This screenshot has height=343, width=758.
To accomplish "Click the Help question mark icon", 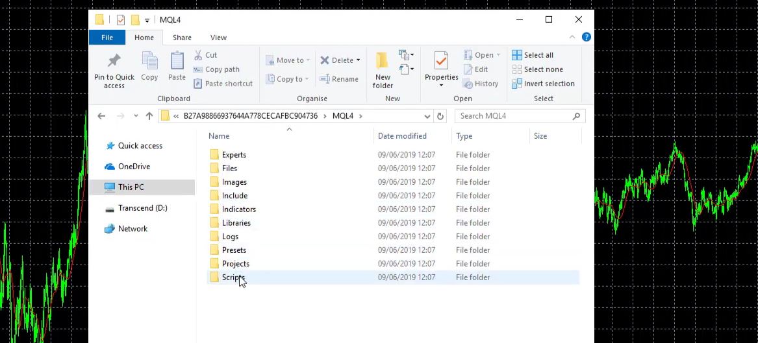I will tap(587, 38).
